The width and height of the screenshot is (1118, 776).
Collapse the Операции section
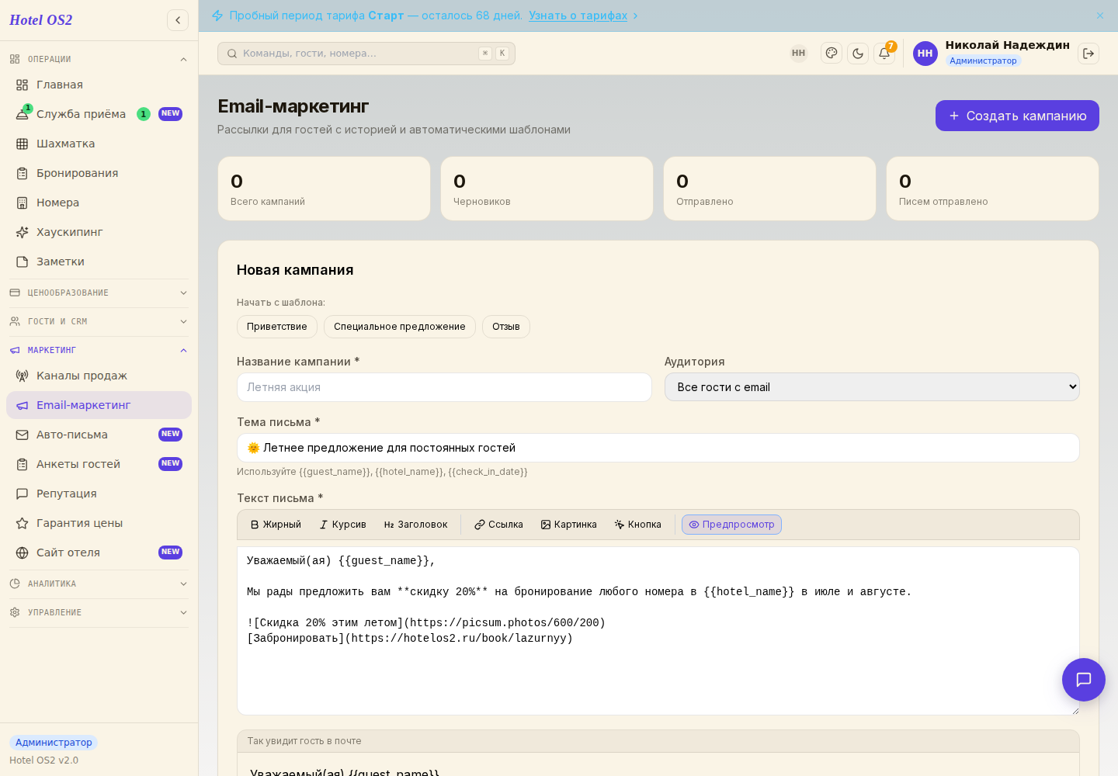click(x=99, y=59)
